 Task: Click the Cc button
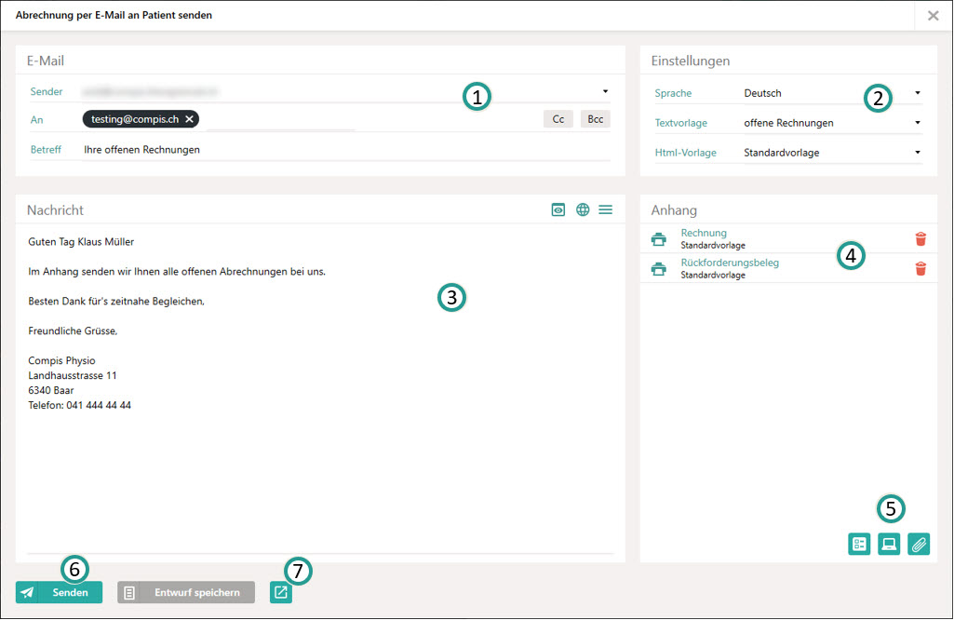(x=558, y=119)
